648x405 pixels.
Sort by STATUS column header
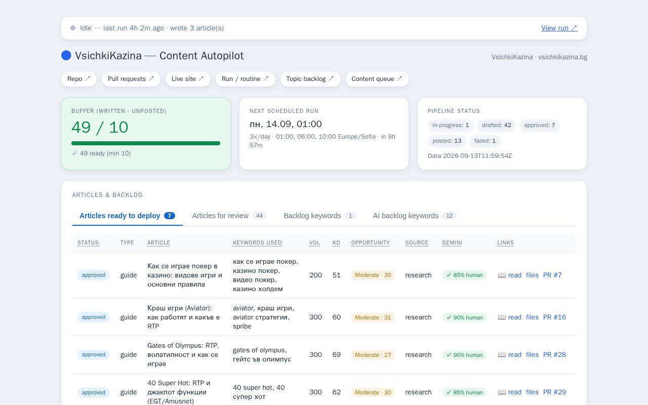click(x=88, y=243)
